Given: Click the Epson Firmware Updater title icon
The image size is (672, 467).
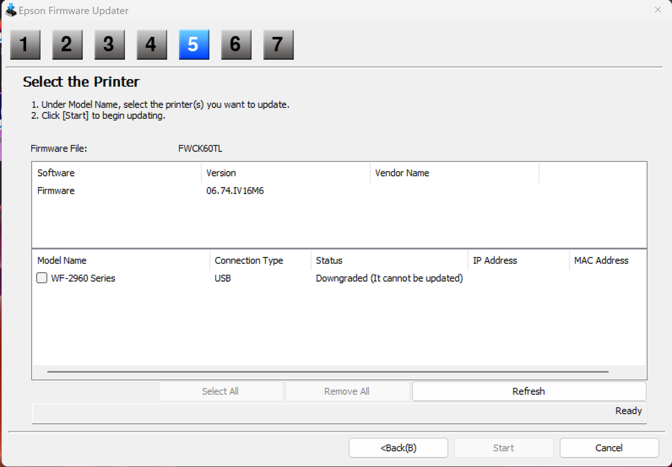Looking at the screenshot, I should (11, 10).
